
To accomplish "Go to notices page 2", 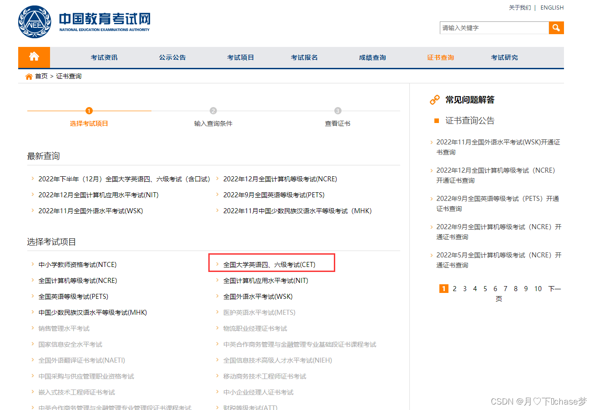I will point(454,289).
